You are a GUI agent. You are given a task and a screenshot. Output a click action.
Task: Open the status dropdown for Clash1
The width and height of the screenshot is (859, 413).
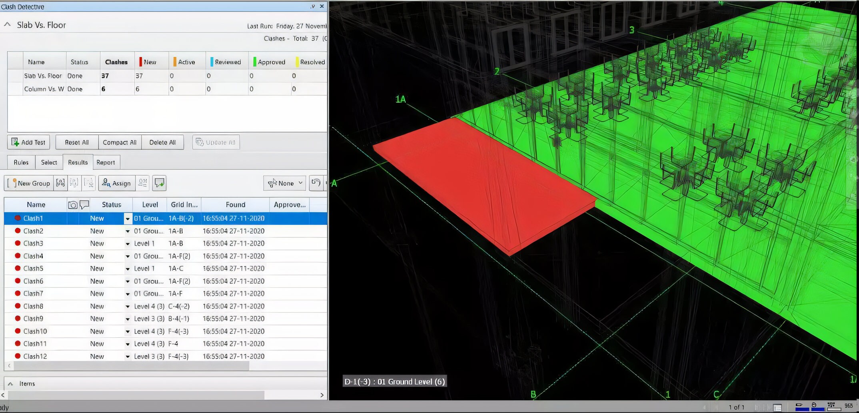coord(128,219)
